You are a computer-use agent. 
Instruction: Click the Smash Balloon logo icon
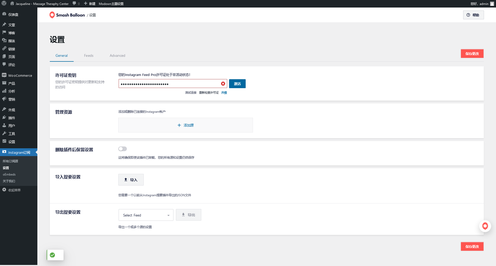[52, 15]
